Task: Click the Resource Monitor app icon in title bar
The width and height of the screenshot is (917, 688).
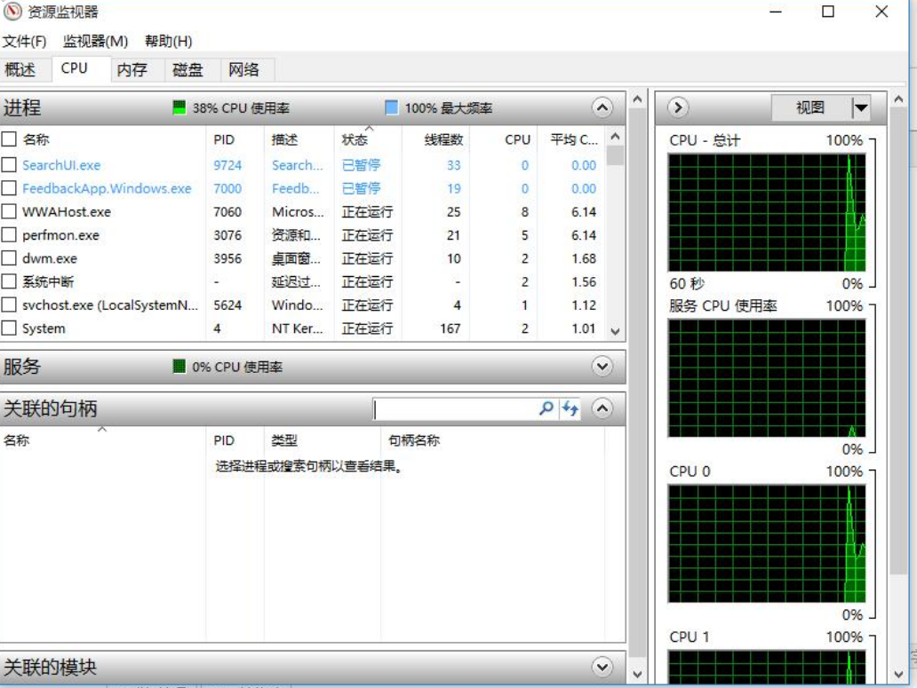Action: (12, 12)
